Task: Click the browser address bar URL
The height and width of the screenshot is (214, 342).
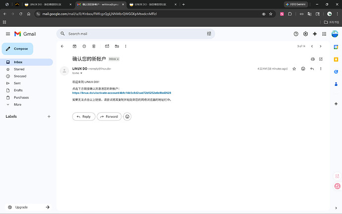Action: click(100, 14)
